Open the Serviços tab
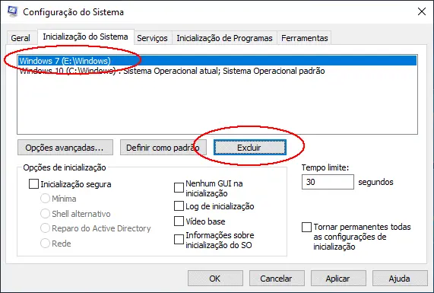The image size is (434, 293). point(152,38)
